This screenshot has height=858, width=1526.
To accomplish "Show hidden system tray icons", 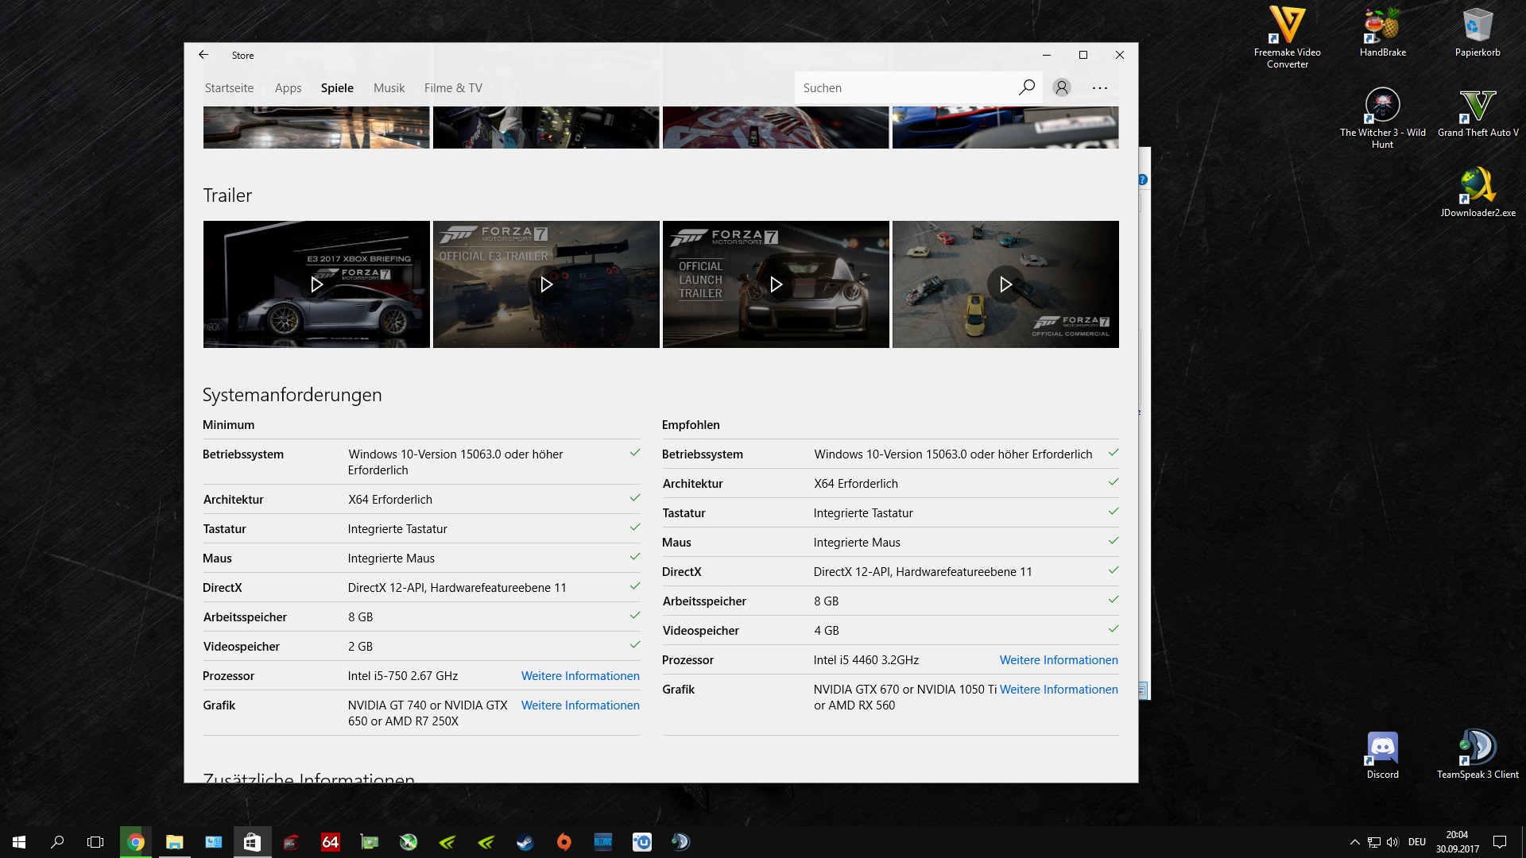I will [x=1354, y=842].
